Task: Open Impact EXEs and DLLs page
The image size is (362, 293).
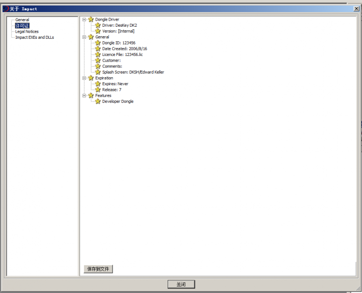Action: 34,37
